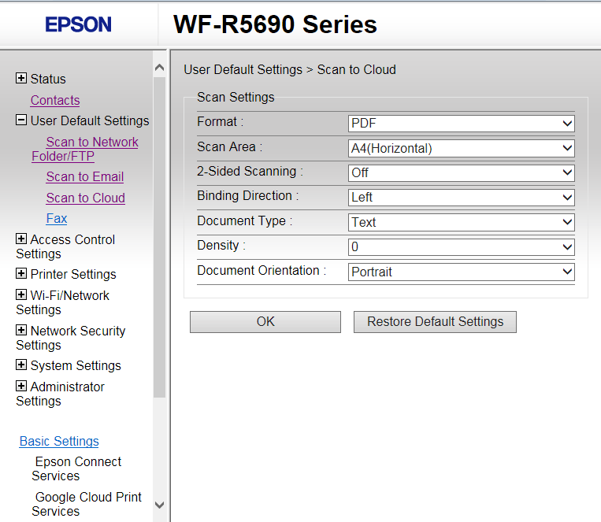Viewport: 601px width, 522px height.
Task: Click the EPSON logo
Action: pos(78,24)
